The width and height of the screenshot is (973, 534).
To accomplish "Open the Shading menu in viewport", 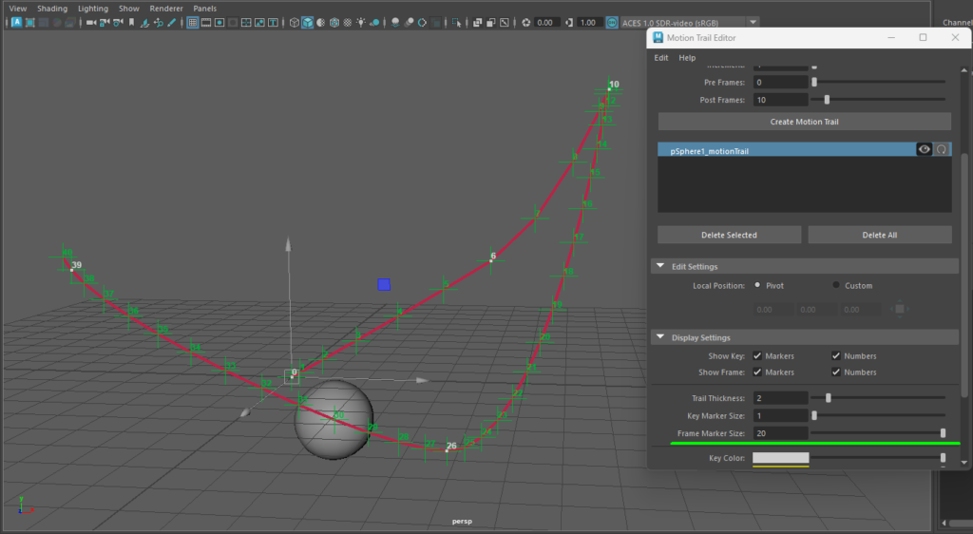I will (x=52, y=9).
